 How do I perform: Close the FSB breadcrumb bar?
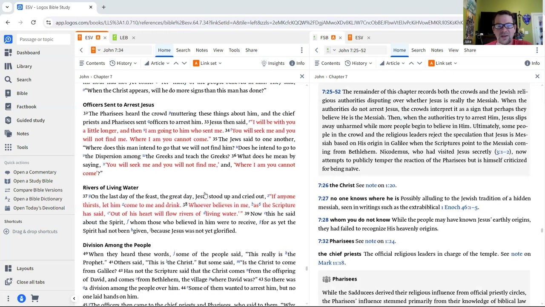pyautogui.click(x=537, y=76)
